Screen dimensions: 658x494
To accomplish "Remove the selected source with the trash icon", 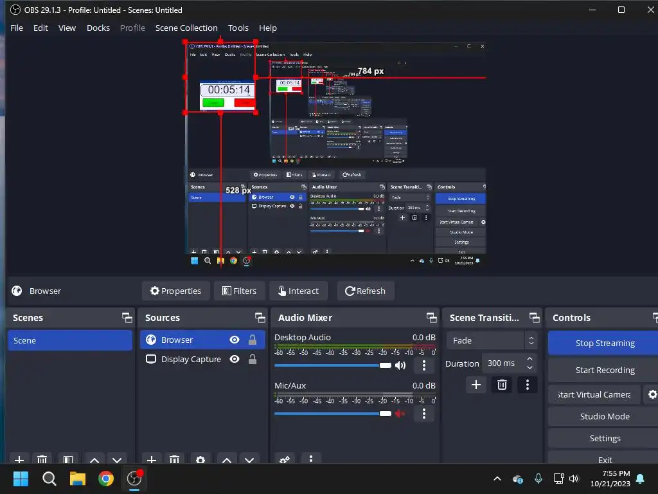I will (x=174, y=459).
